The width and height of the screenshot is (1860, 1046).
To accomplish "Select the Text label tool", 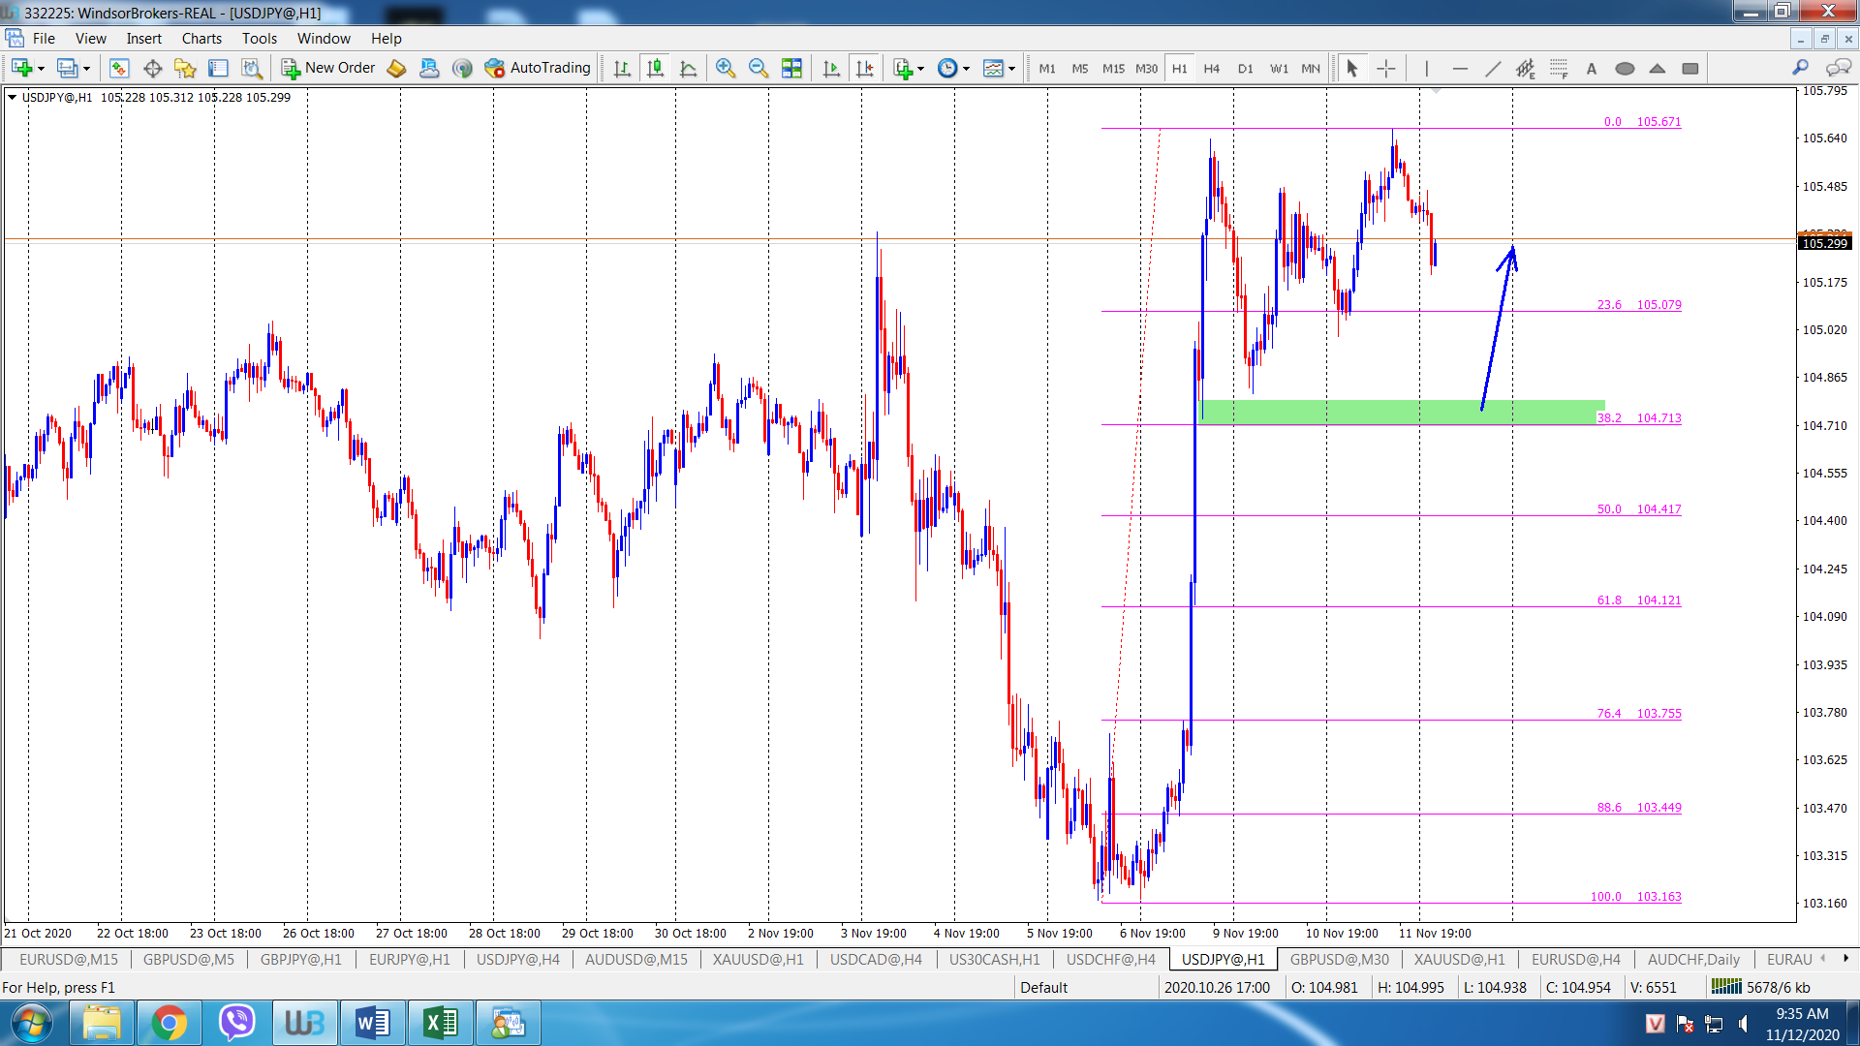I will click(1592, 68).
